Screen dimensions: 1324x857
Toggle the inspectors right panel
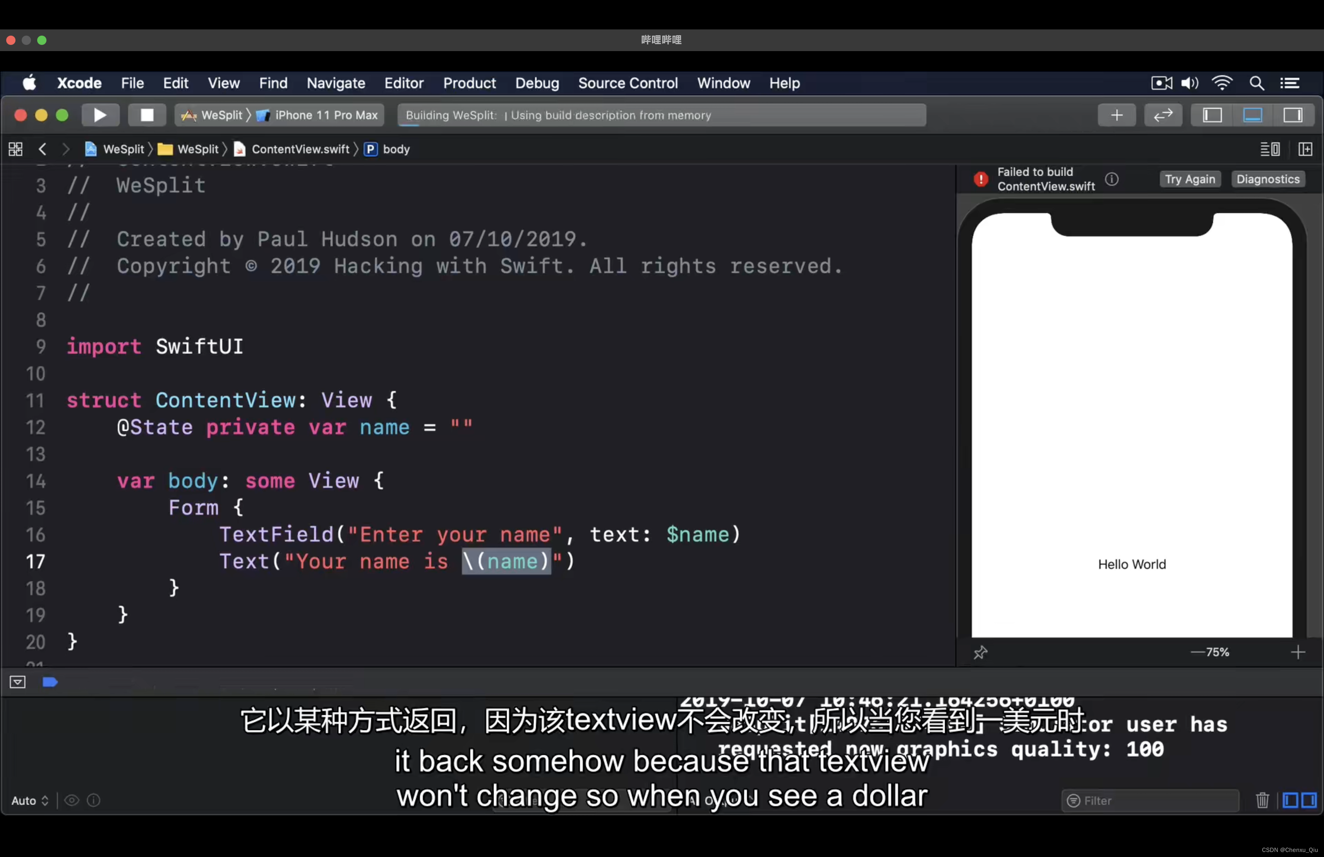[x=1292, y=115]
